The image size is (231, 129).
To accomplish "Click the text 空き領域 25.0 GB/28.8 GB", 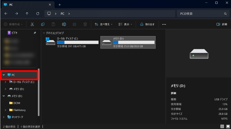I will pos(128,46).
